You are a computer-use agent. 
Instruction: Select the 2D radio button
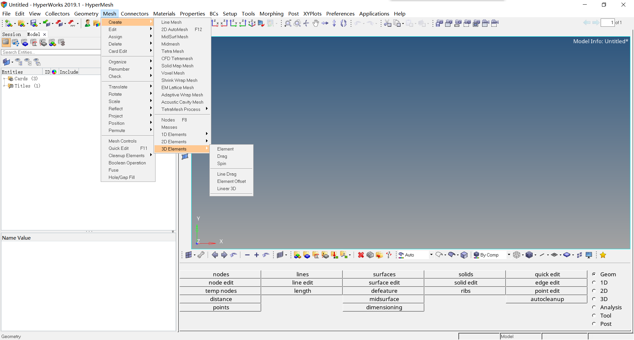click(x=594, y=291)
